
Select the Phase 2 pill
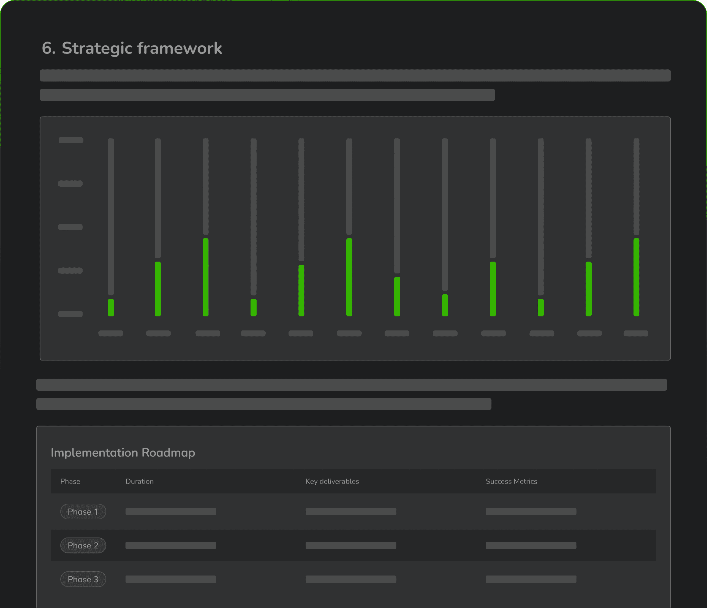[83, 545]
